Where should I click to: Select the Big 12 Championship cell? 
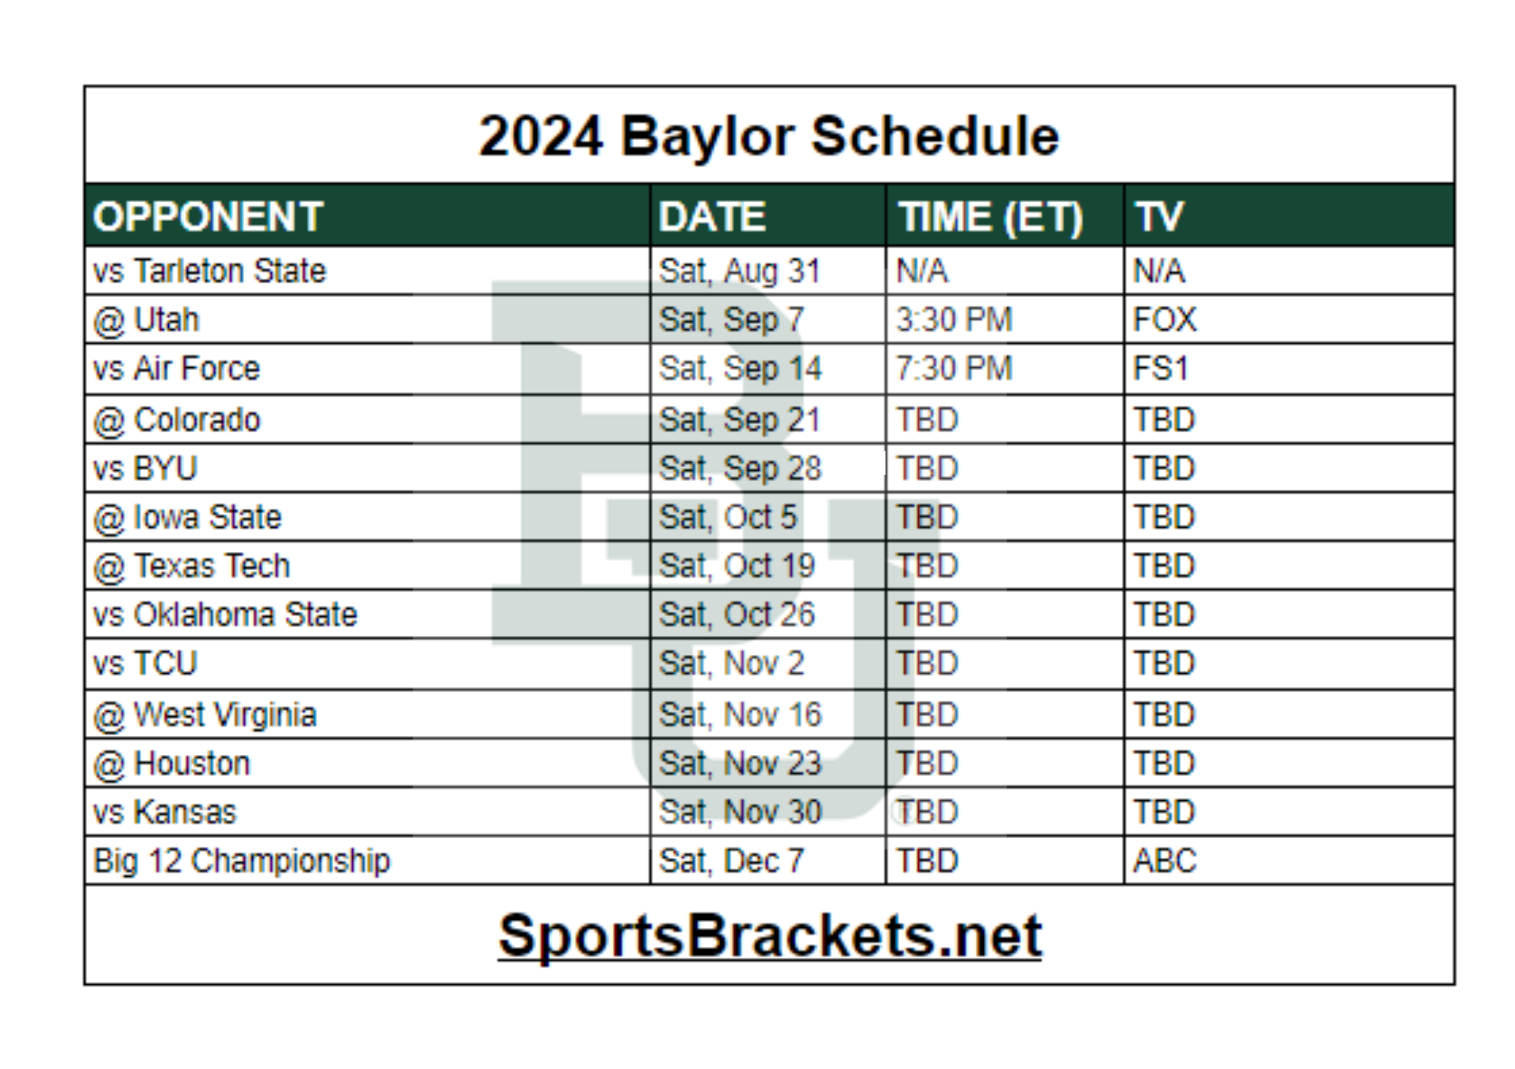click(242, 861)
